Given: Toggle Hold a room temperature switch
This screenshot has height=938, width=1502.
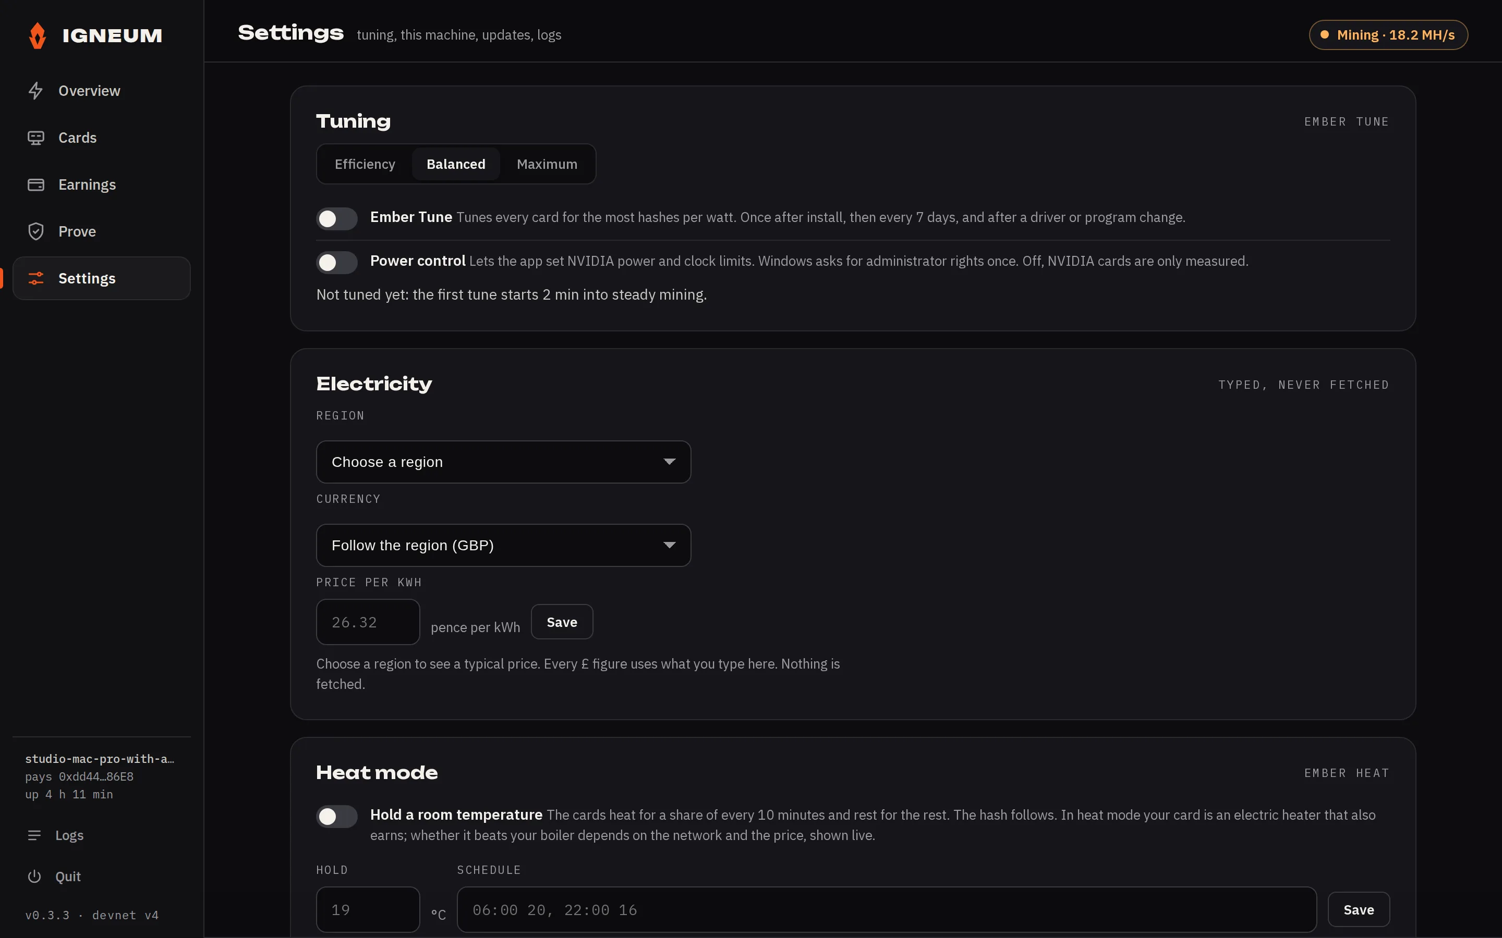Looking at the screenshot, I should point(336,817).
